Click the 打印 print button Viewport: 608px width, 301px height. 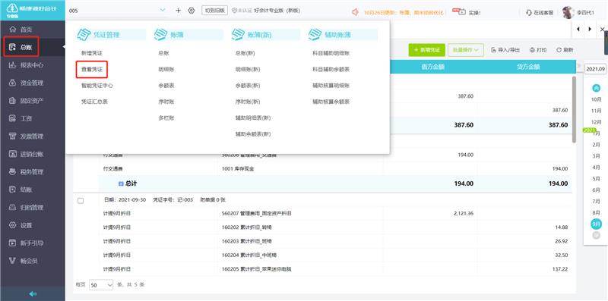[x=538, y=50]
